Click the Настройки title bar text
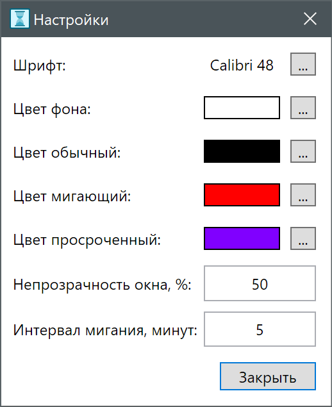The image size is (332, 407). pyautogui.click(x=71, y=20)
